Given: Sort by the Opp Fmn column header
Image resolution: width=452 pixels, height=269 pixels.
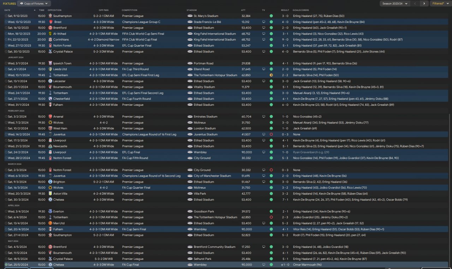Looking at the screenshot, I should (103, 10).
